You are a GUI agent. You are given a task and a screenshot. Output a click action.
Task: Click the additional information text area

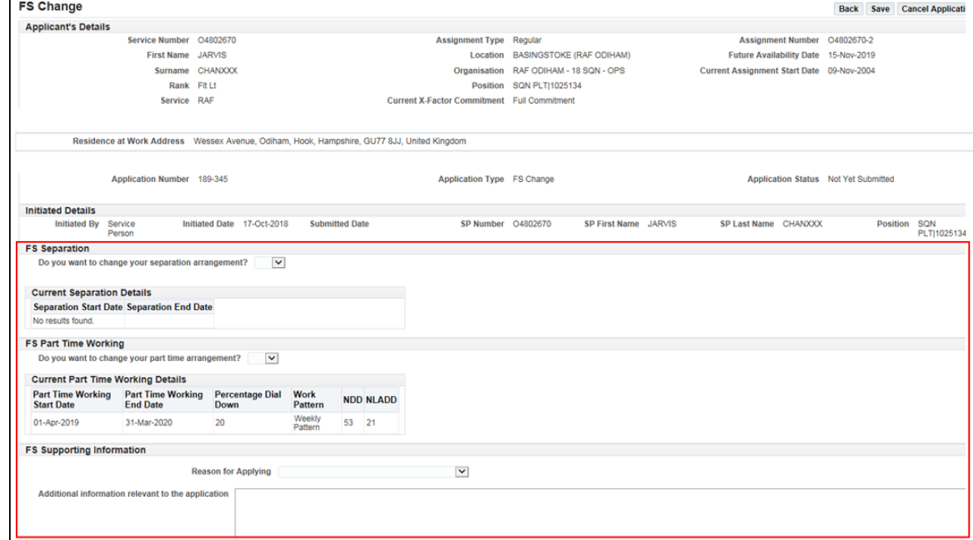click(x=600, y=513)
